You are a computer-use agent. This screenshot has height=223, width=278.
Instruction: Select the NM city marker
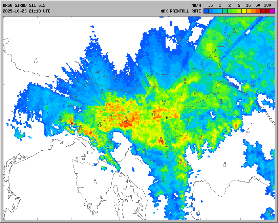pyautogui.click(x=161, y=138)
